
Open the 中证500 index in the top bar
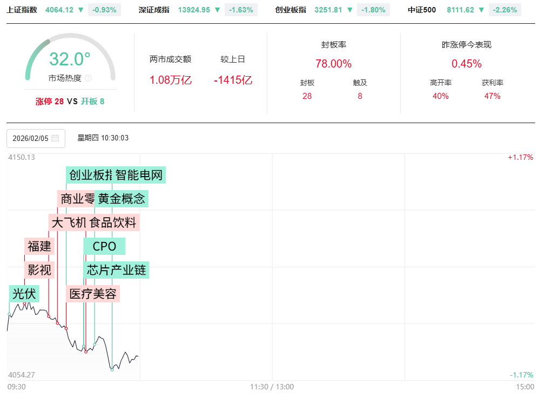pos(422,10)
